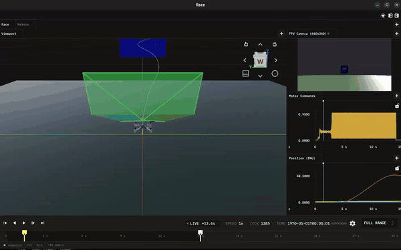Click the white live-position timeline marker

tap(200, 233)
